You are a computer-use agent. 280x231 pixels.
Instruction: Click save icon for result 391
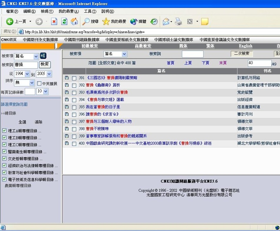(67, 78)
